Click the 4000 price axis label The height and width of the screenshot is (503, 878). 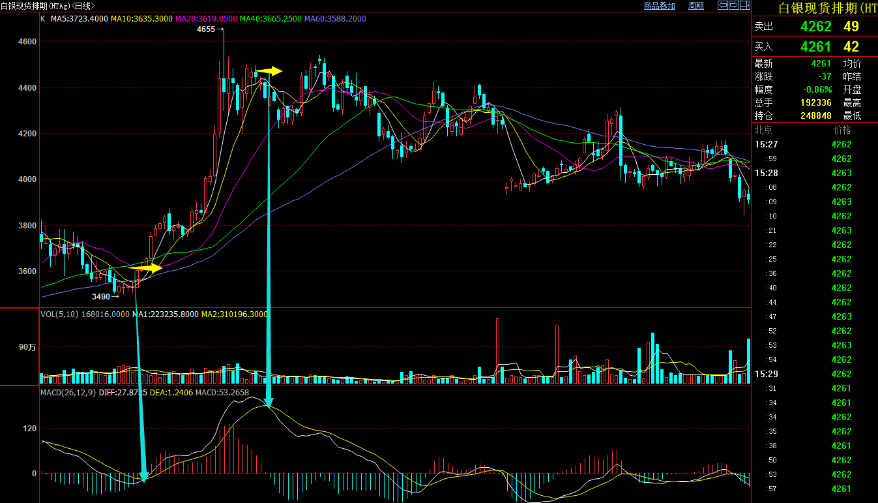click(27, 179)
